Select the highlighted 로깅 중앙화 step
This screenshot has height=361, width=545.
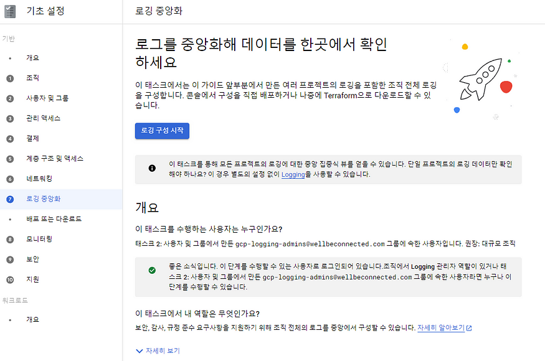coord(61,199)
